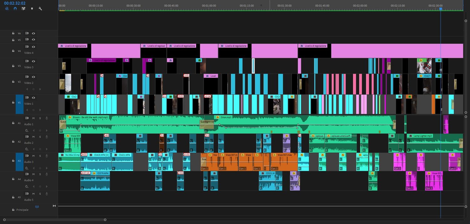Viewport: 470px width, 224px height.
Task: Solo Audio 4 track with S button
Action: (40, 174)
